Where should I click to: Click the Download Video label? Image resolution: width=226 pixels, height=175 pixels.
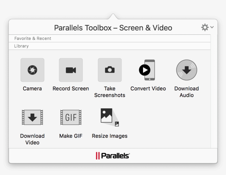coord(32,139)
